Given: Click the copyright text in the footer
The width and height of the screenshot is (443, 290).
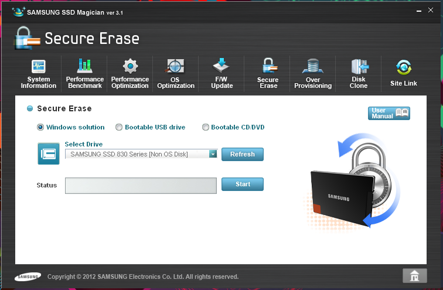Looking at the screenshot, I should pos(143,277).
